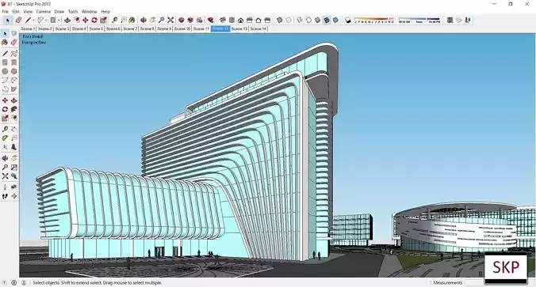The height and width of the screenshot is (287, 536).
Task: Open the File menu
Action: point(5,12)
